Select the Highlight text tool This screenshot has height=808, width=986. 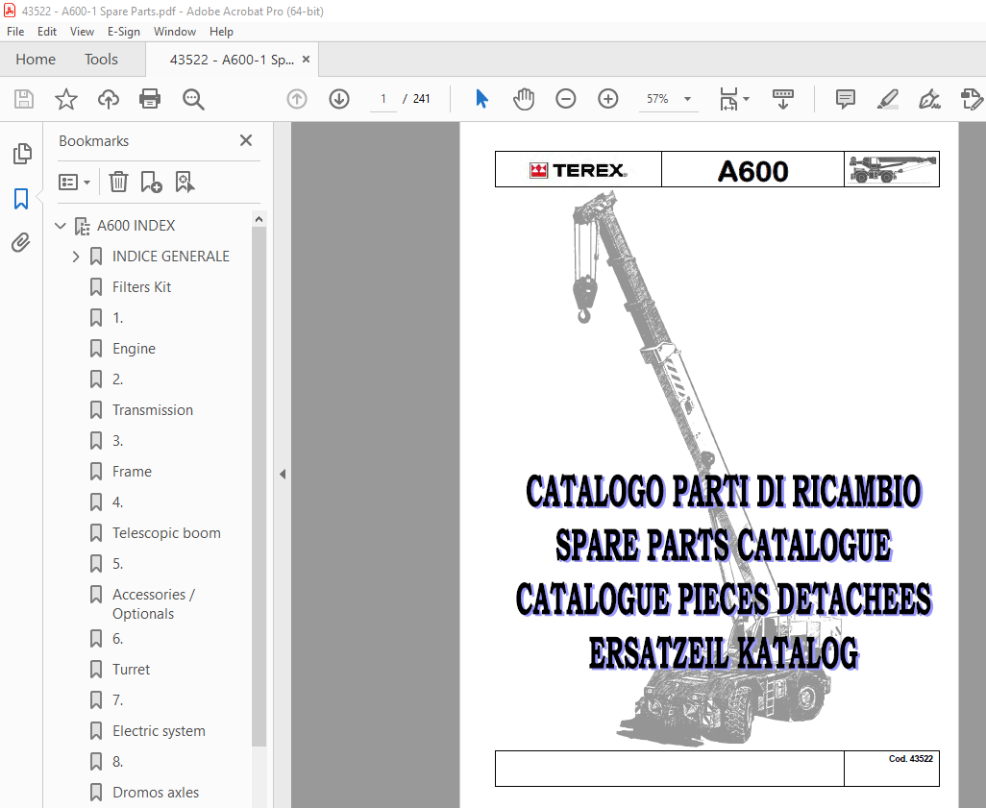tap(887, 99)
